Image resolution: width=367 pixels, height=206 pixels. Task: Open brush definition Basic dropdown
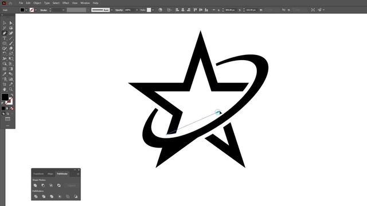[x=112, y=10]
